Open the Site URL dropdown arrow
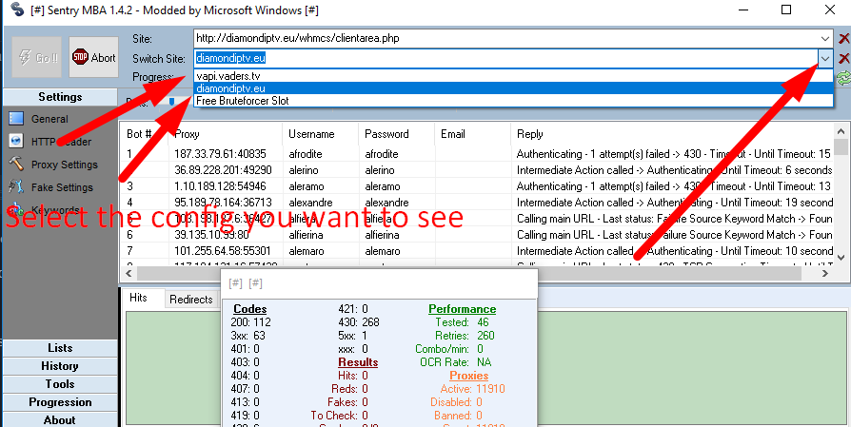851x427 pixels. click(824, 39)
